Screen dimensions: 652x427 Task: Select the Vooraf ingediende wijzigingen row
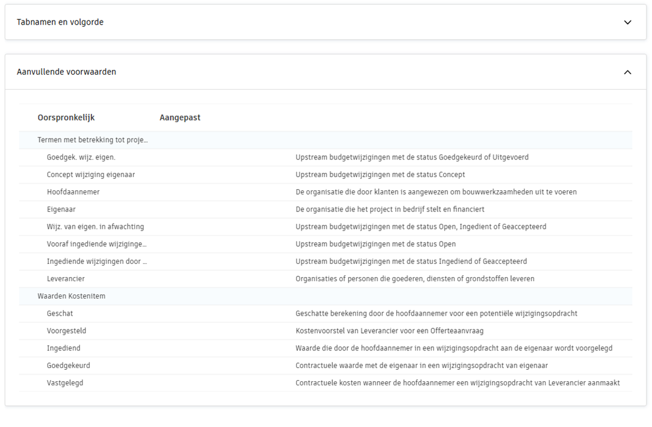(x=96, y=245)
